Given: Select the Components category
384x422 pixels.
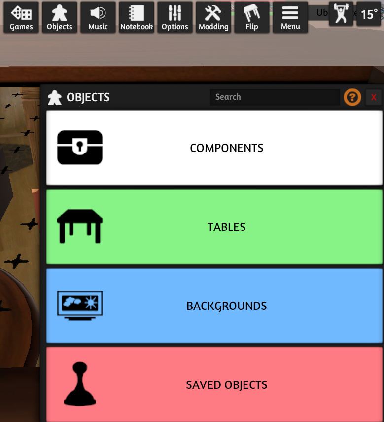Looking at the screenshot, I should [214, 148].
